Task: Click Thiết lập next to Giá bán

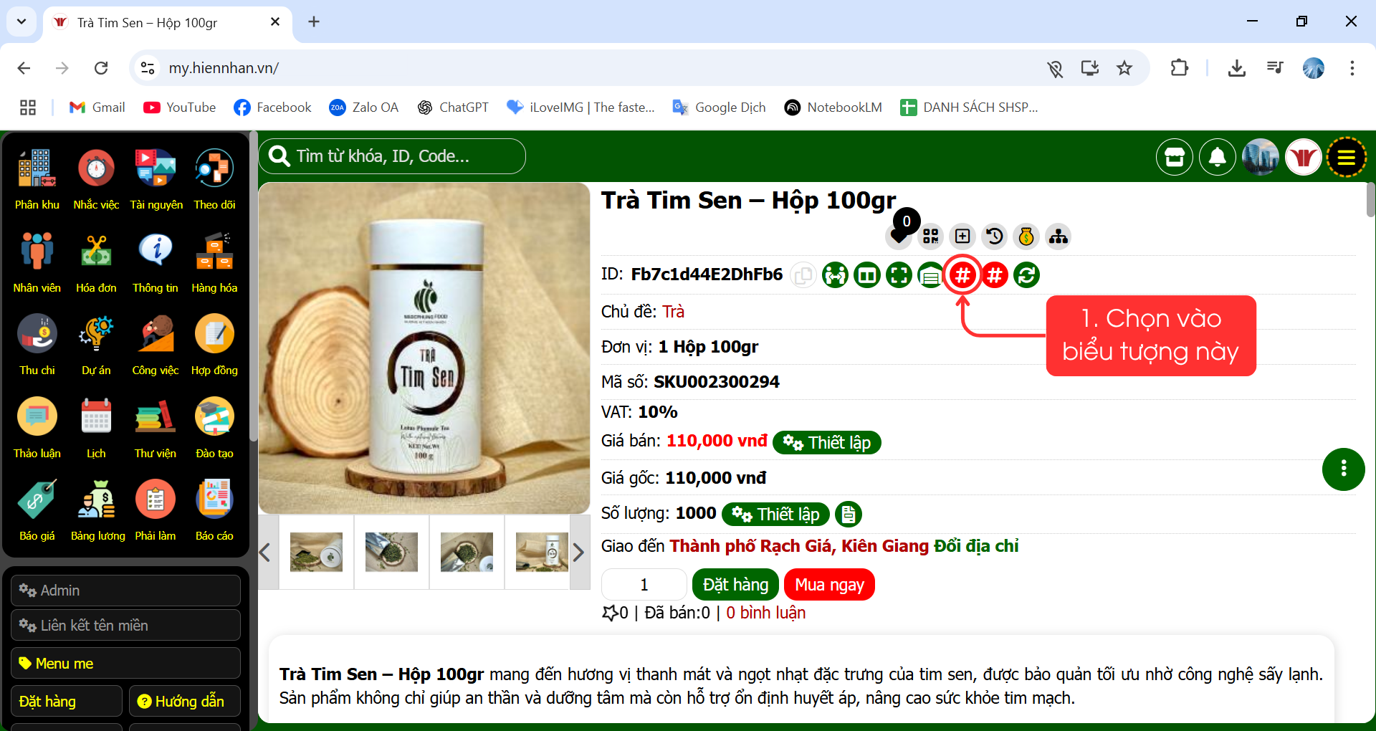Action: [x=827, y=442]
